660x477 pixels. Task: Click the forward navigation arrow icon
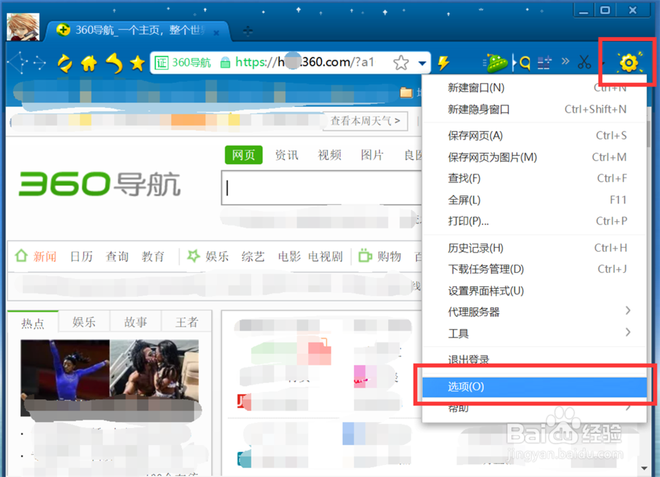(40, 63)
